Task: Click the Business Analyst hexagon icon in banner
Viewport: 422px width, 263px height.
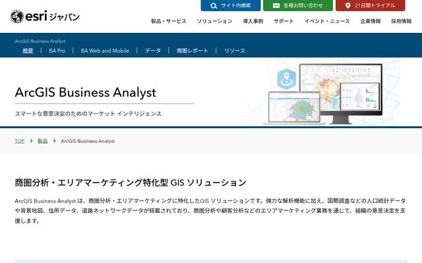Action: coord(287,79)
